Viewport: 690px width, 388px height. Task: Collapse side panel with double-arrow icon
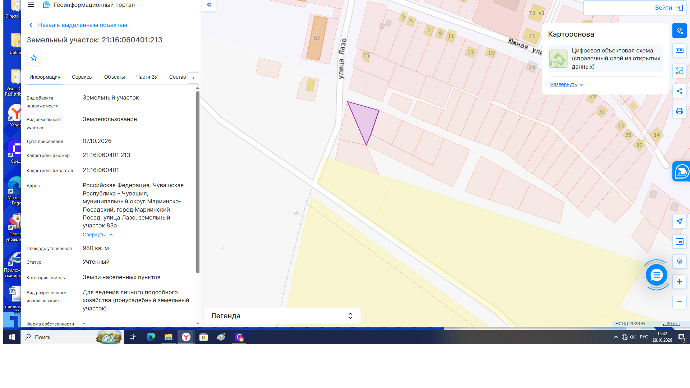click(209, 5)
